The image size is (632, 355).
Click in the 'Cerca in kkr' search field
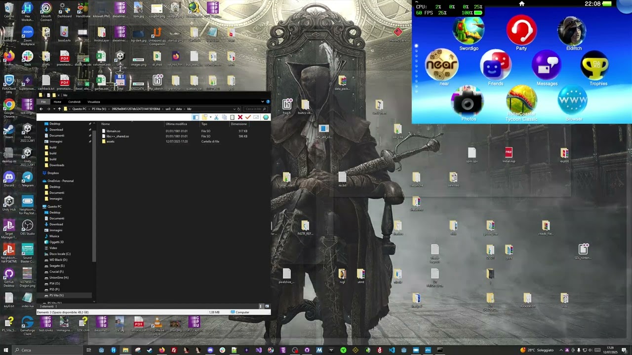pyautogui.click(x=256, y=109)
